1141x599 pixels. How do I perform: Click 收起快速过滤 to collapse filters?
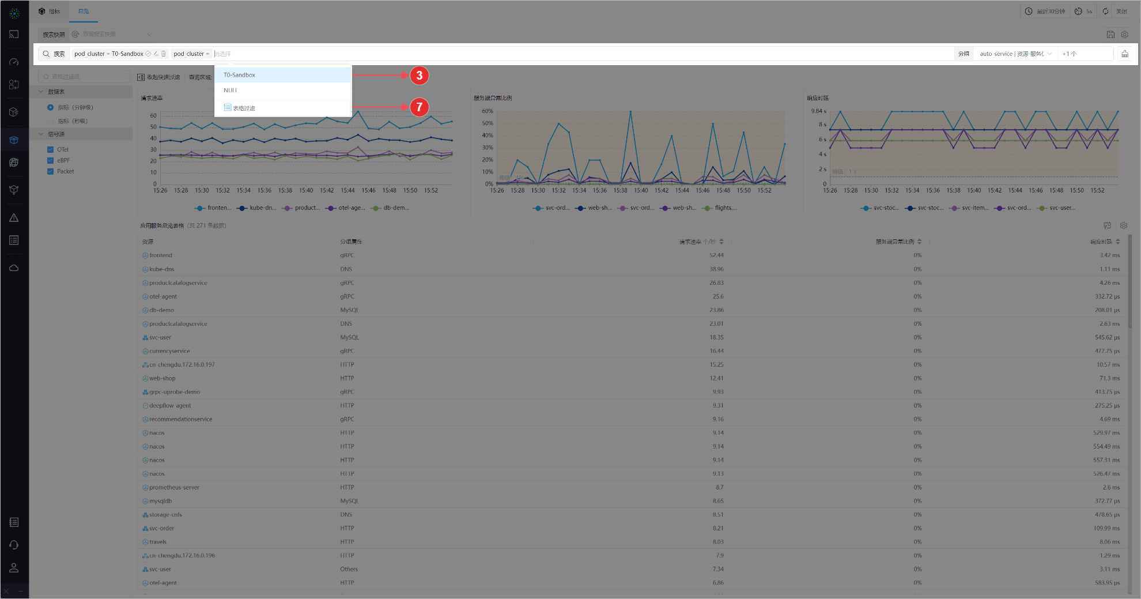(158, 77)
